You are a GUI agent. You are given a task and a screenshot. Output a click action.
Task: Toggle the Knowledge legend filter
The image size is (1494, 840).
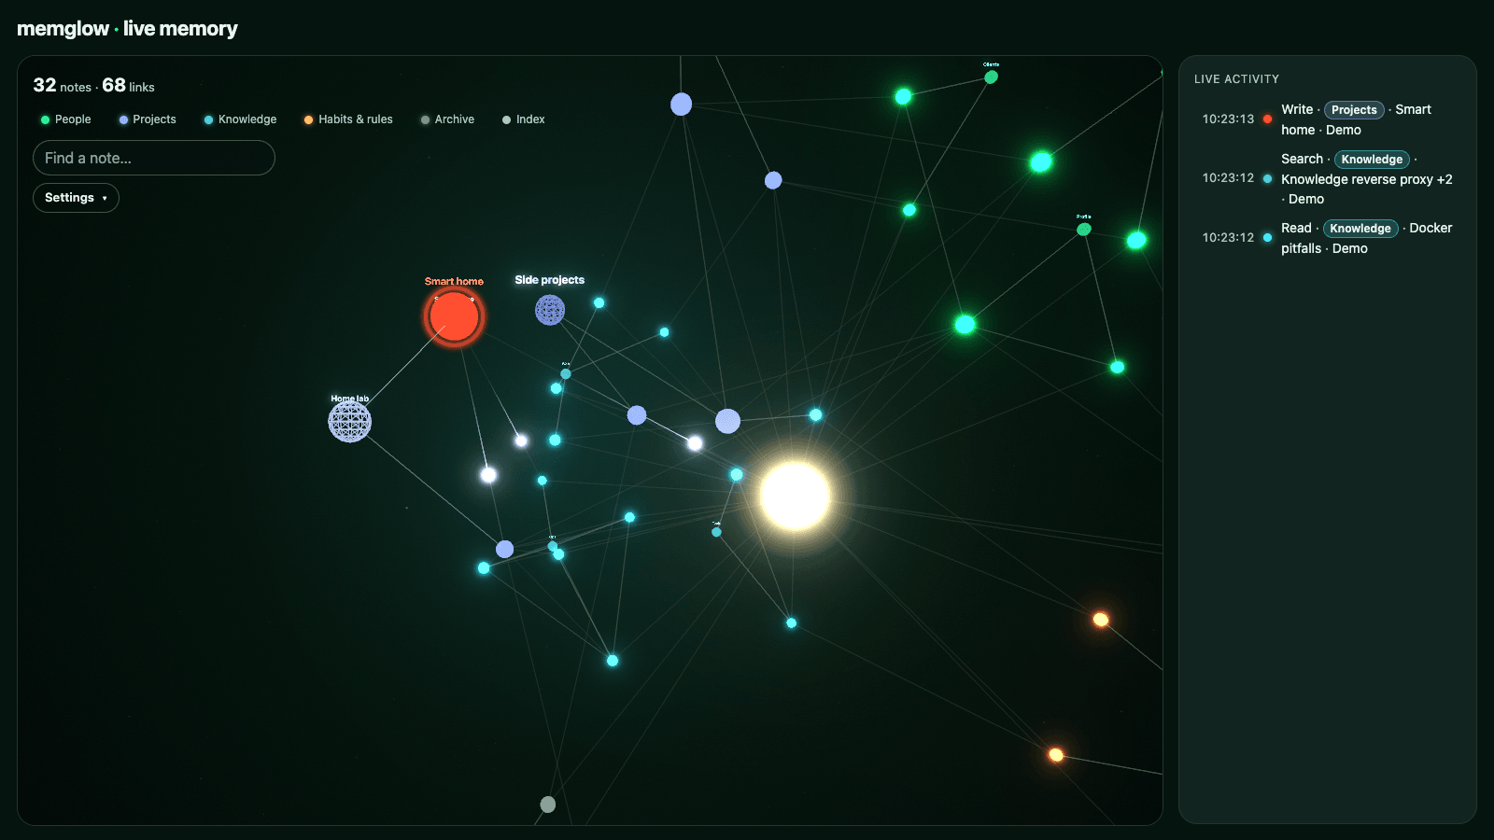click(240, 119)
